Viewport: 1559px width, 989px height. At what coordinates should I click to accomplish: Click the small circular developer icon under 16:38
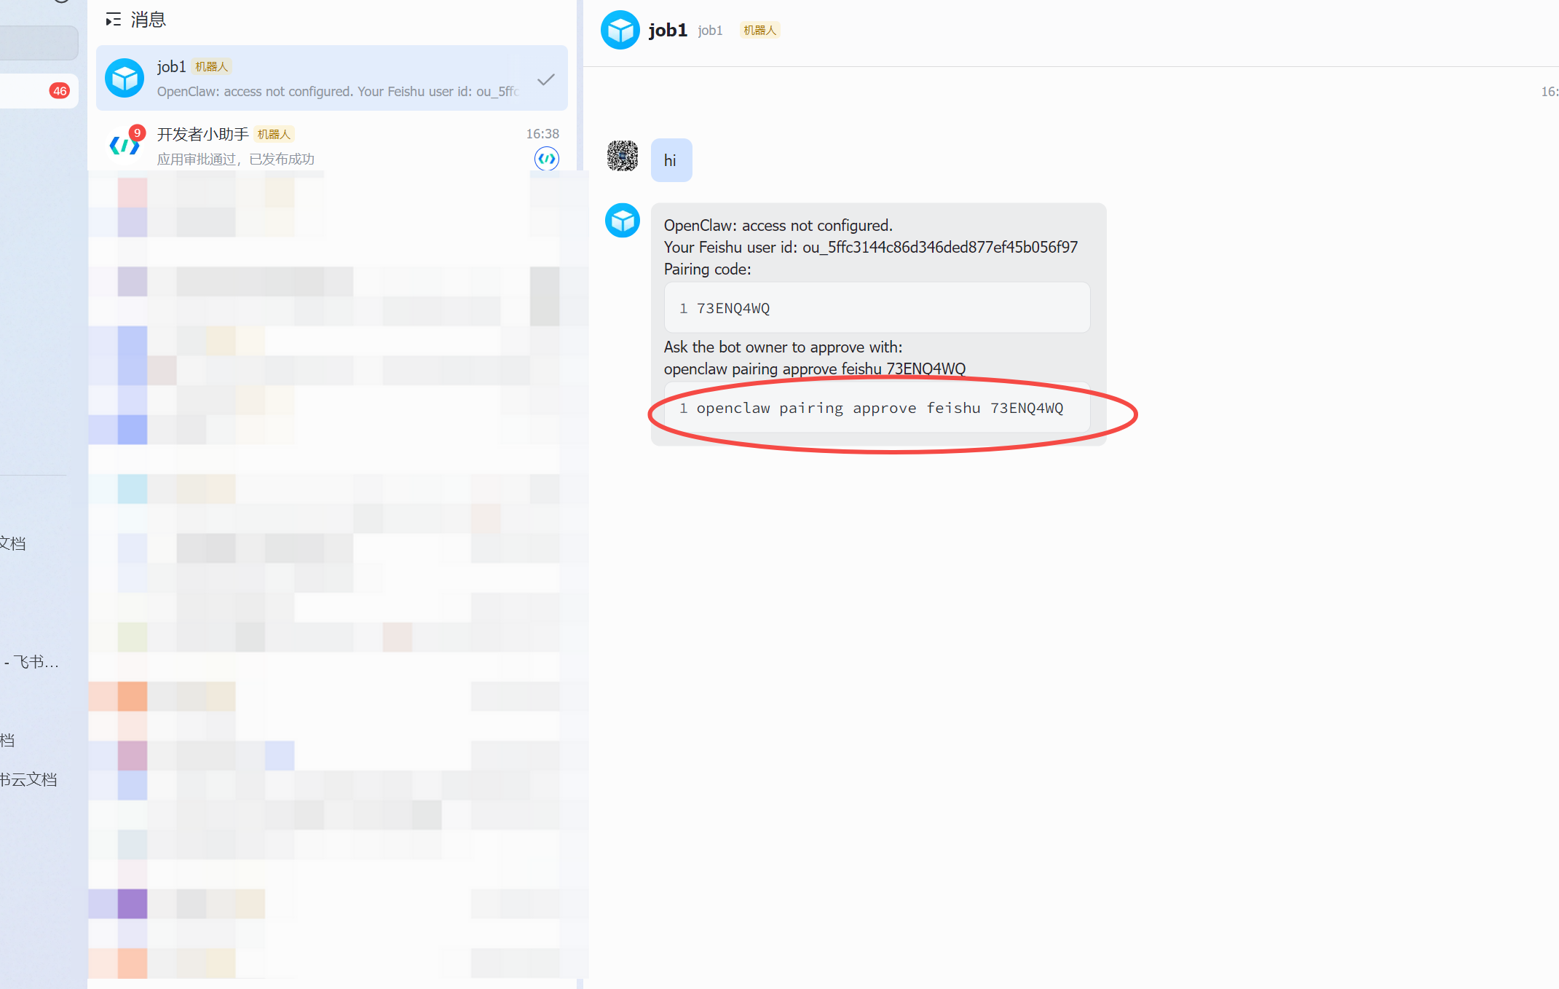(546, 158)
